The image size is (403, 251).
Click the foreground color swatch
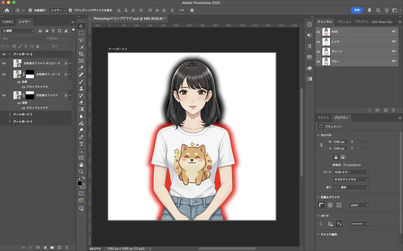click(x=79, y=183)
